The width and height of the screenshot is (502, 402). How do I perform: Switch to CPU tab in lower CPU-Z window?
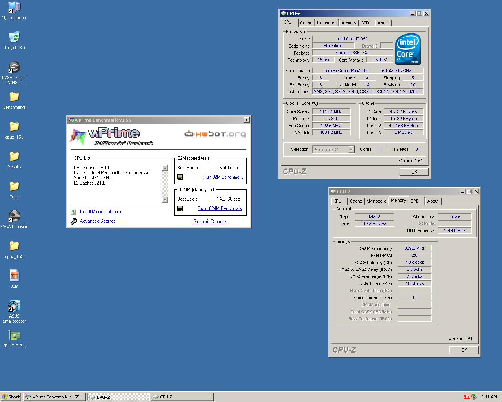[338, 201]
